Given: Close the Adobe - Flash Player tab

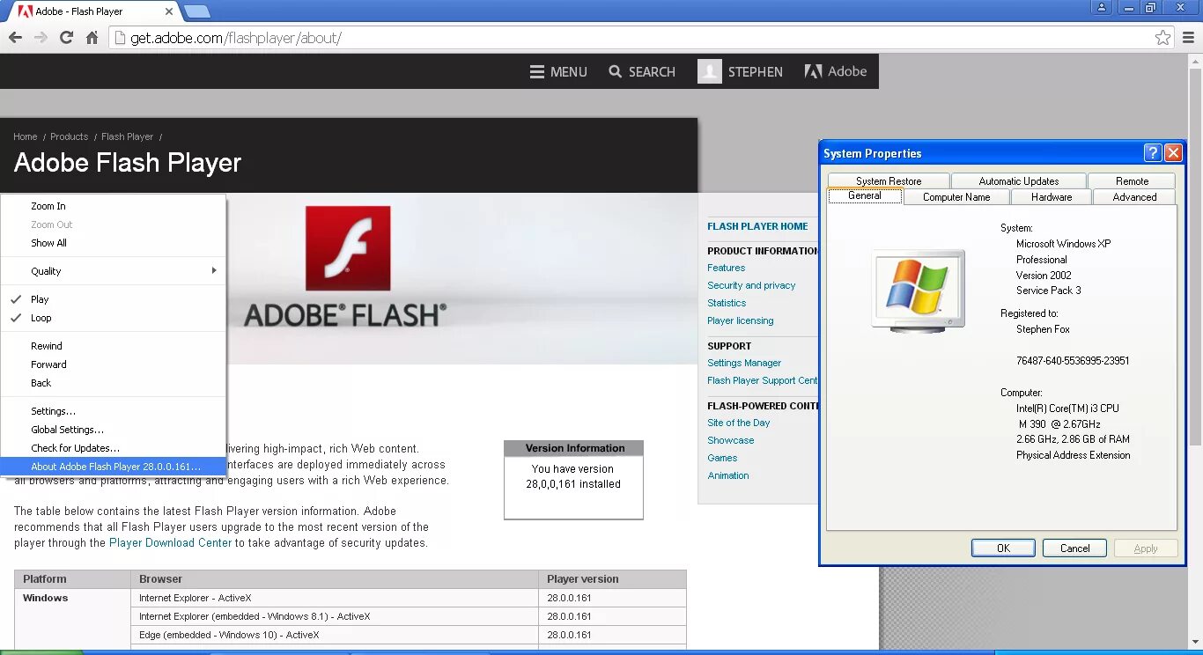Looking at the screenshot, I should click(169, 11).
